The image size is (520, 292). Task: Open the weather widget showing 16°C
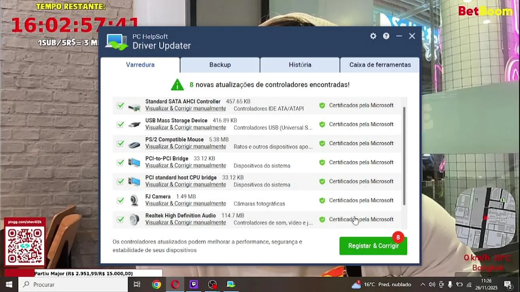(381, 284)
